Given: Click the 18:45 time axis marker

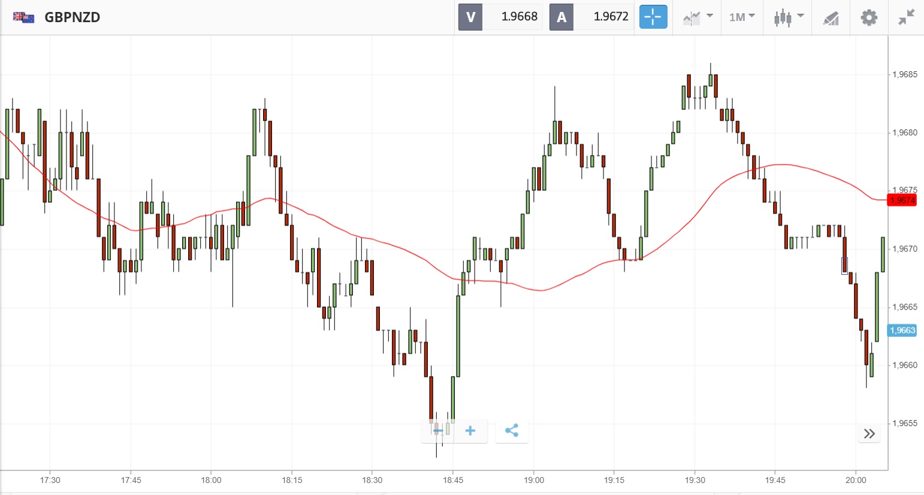Looking at the screenshot, I should [453, 480].
